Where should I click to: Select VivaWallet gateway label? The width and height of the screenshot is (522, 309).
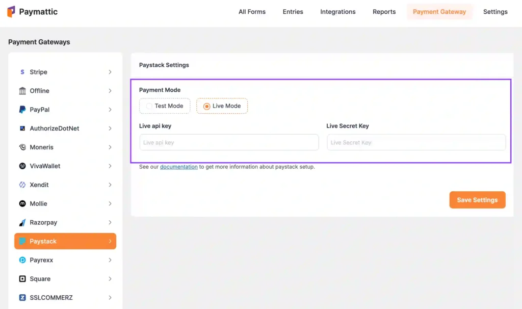45,166
